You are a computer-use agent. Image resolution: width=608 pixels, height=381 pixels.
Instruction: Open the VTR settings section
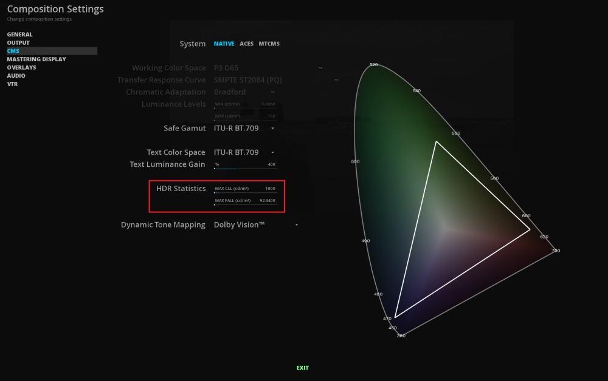(12, 84)
